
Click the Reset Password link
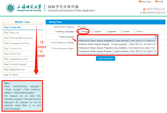148,13
